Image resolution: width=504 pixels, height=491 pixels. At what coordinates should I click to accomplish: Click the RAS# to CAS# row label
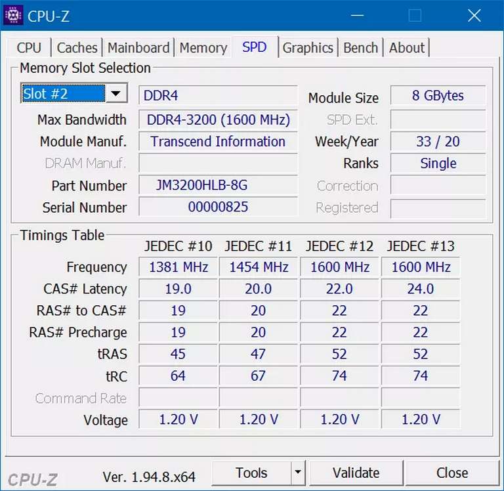[x=81, y=310]
